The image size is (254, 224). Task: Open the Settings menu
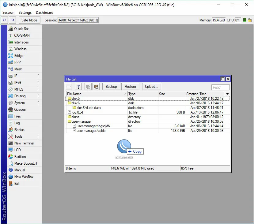click(x=25, y=13)
